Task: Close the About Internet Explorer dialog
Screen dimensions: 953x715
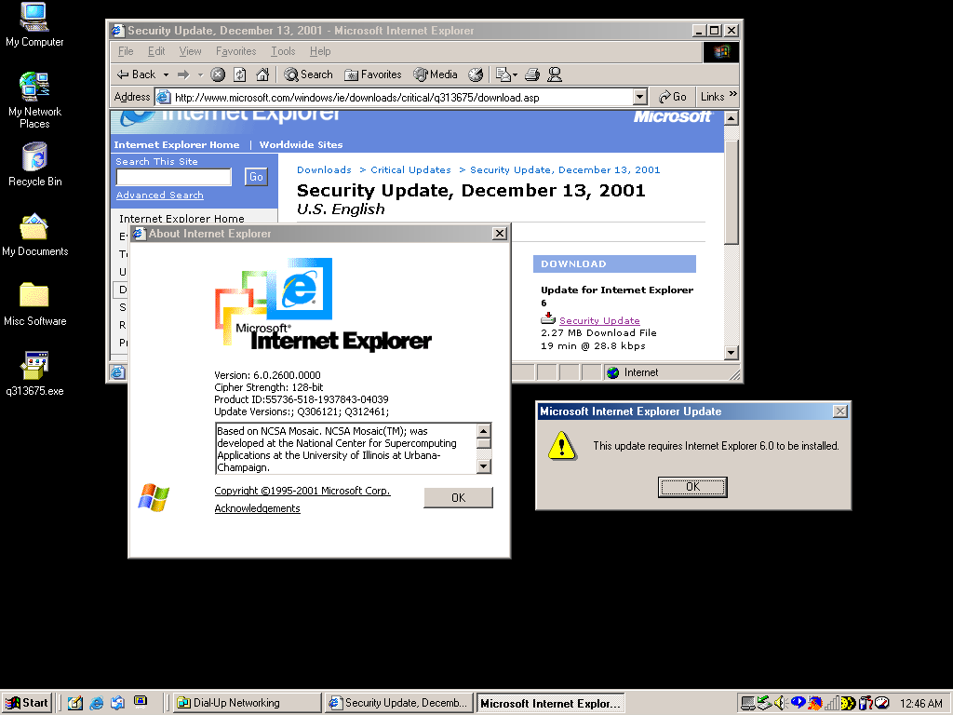Action: 499,234
